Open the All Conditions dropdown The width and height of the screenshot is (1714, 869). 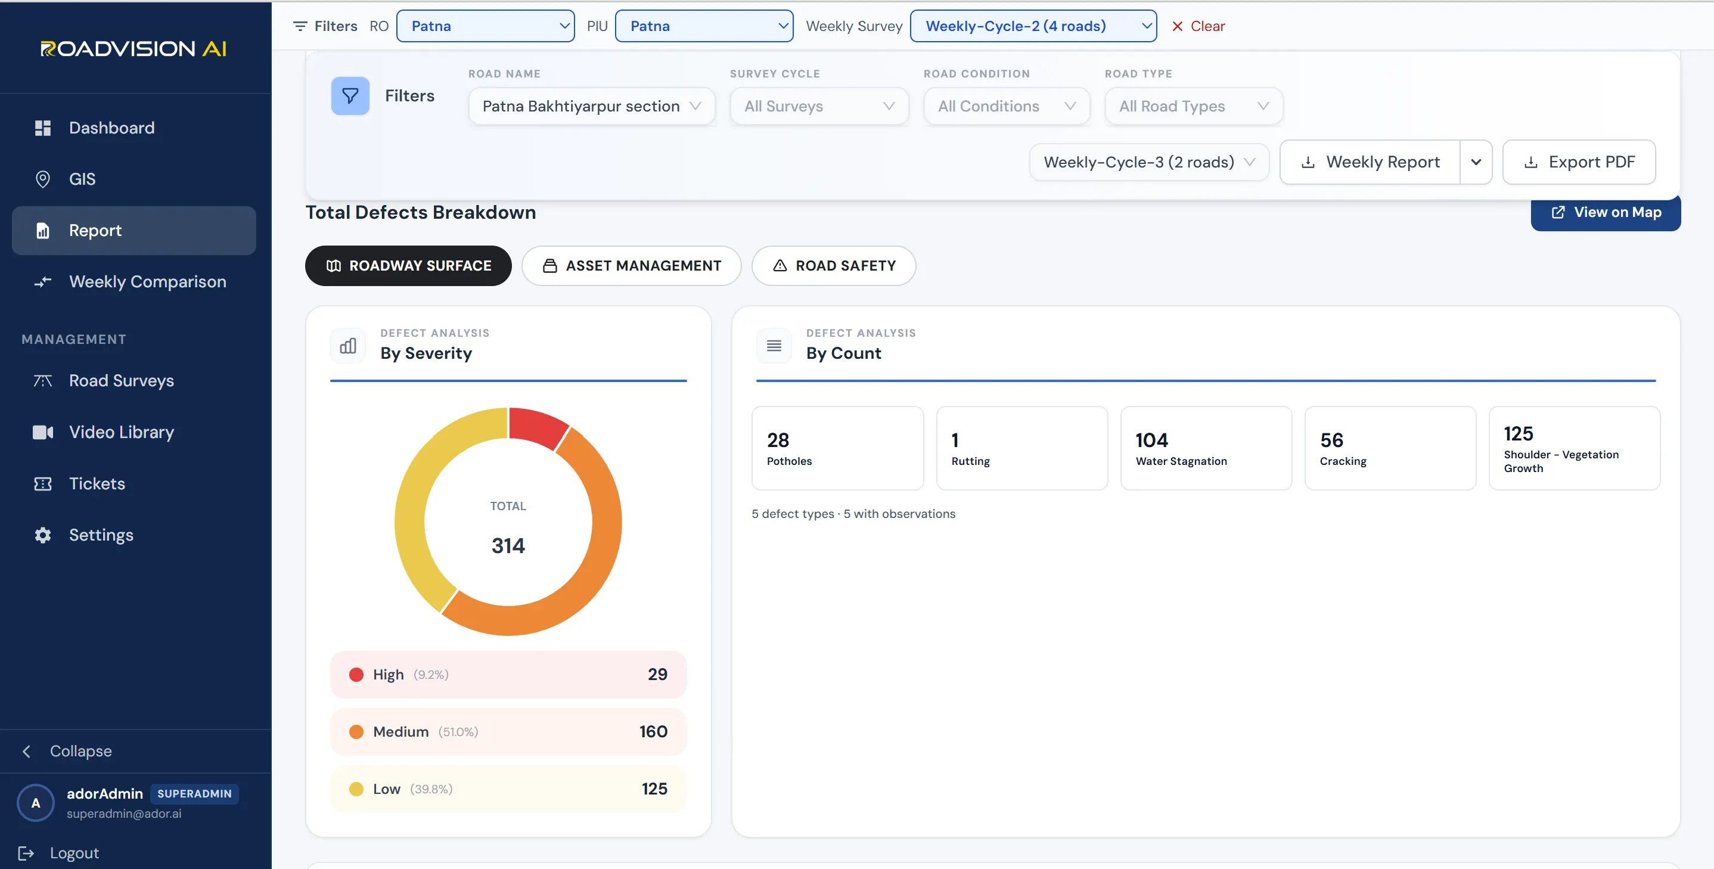(x=1006, y=106)
